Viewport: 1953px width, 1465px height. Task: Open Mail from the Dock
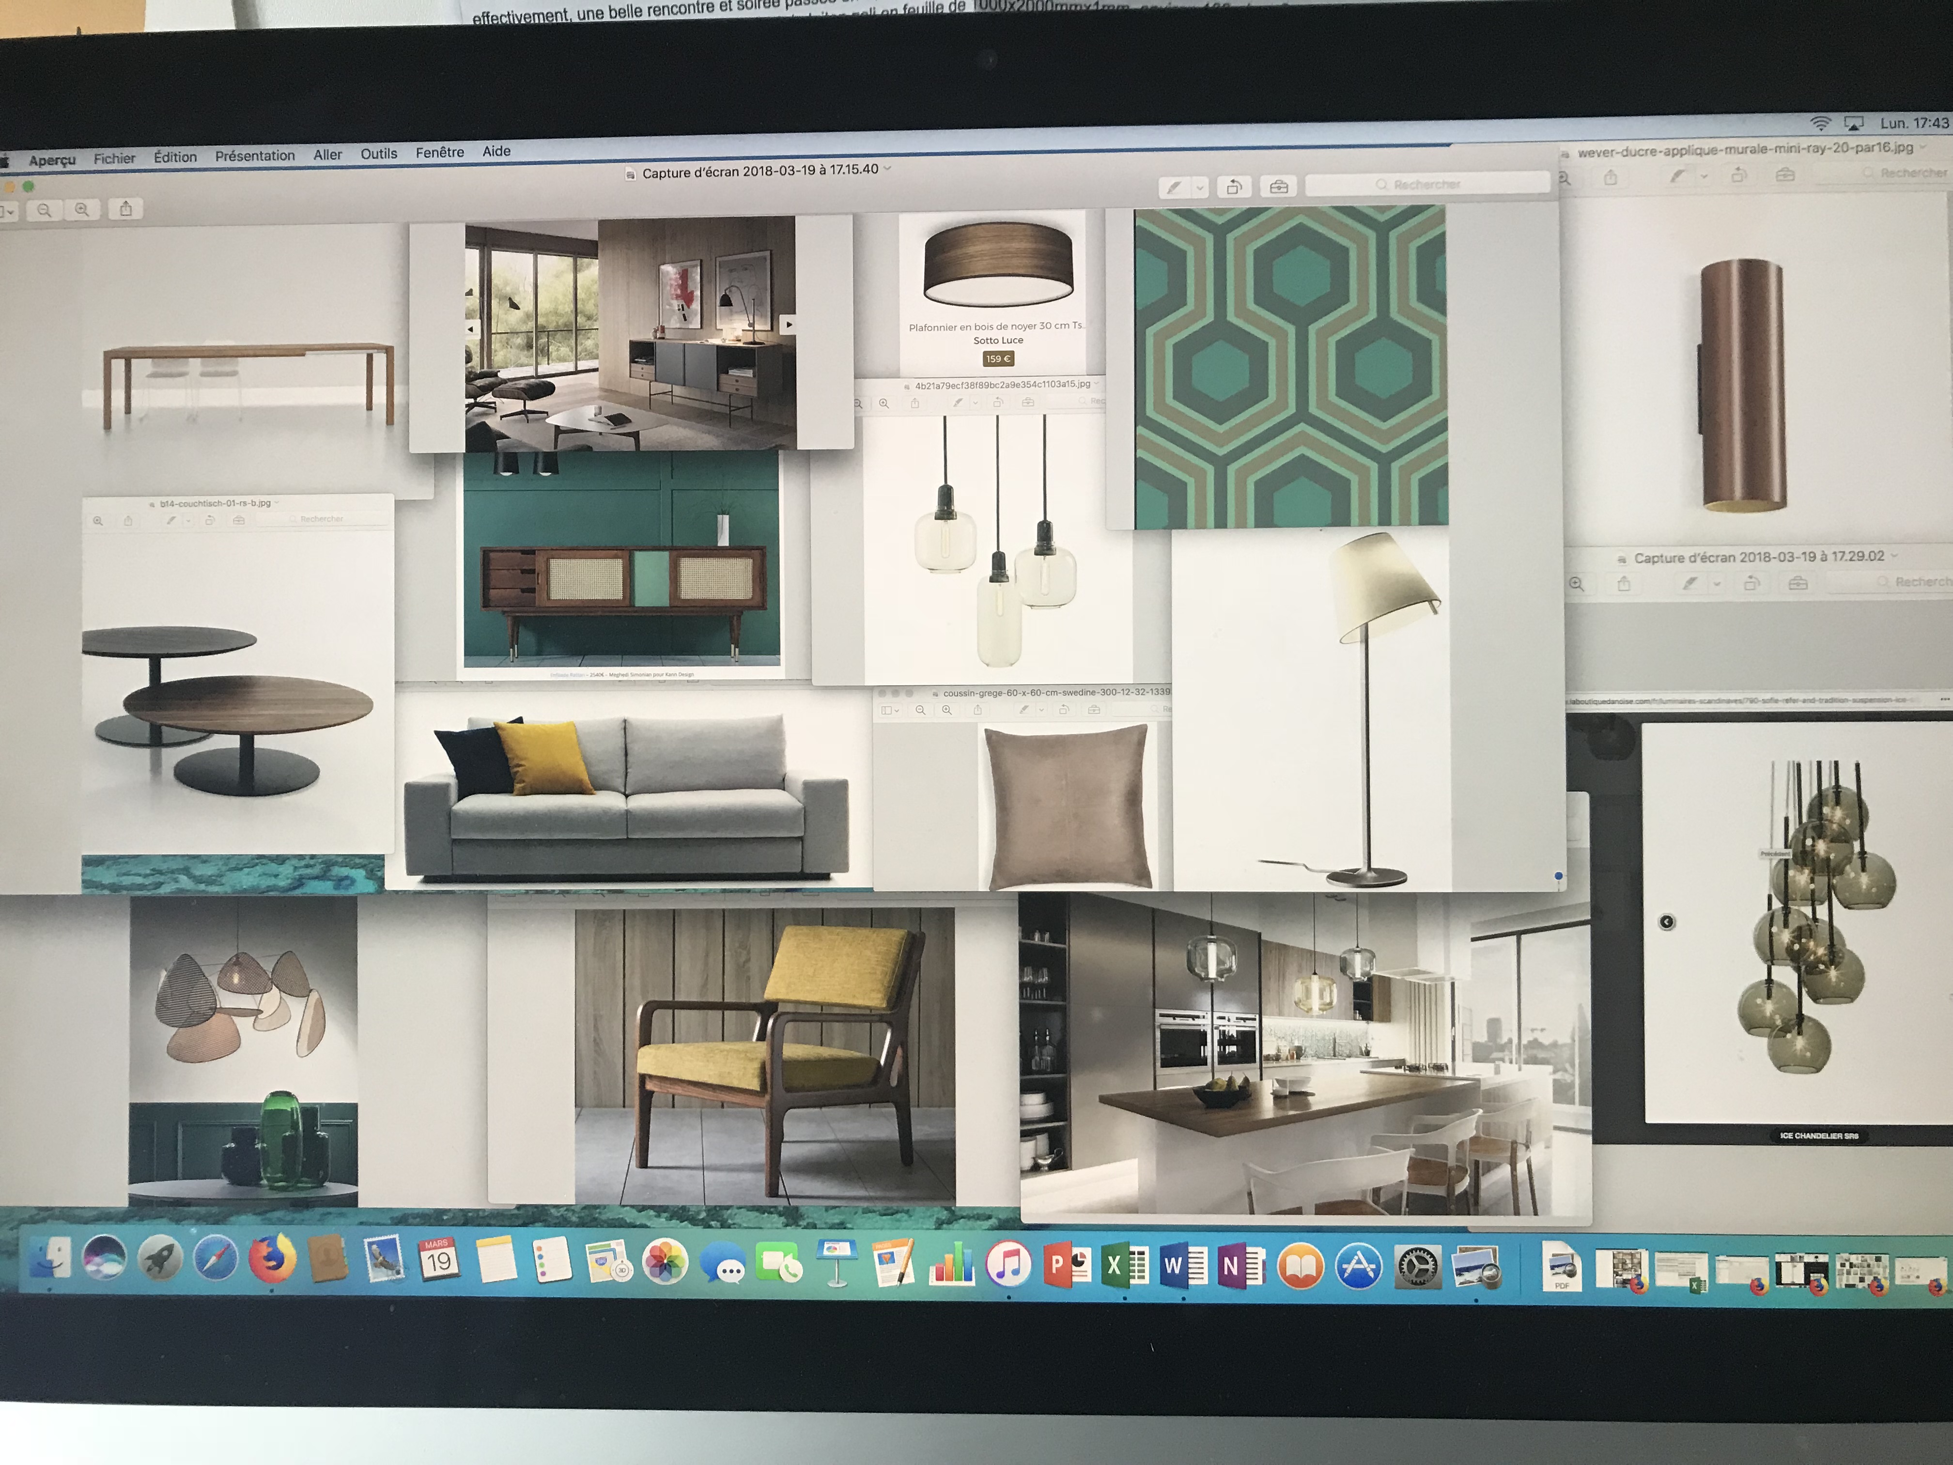384,1258
